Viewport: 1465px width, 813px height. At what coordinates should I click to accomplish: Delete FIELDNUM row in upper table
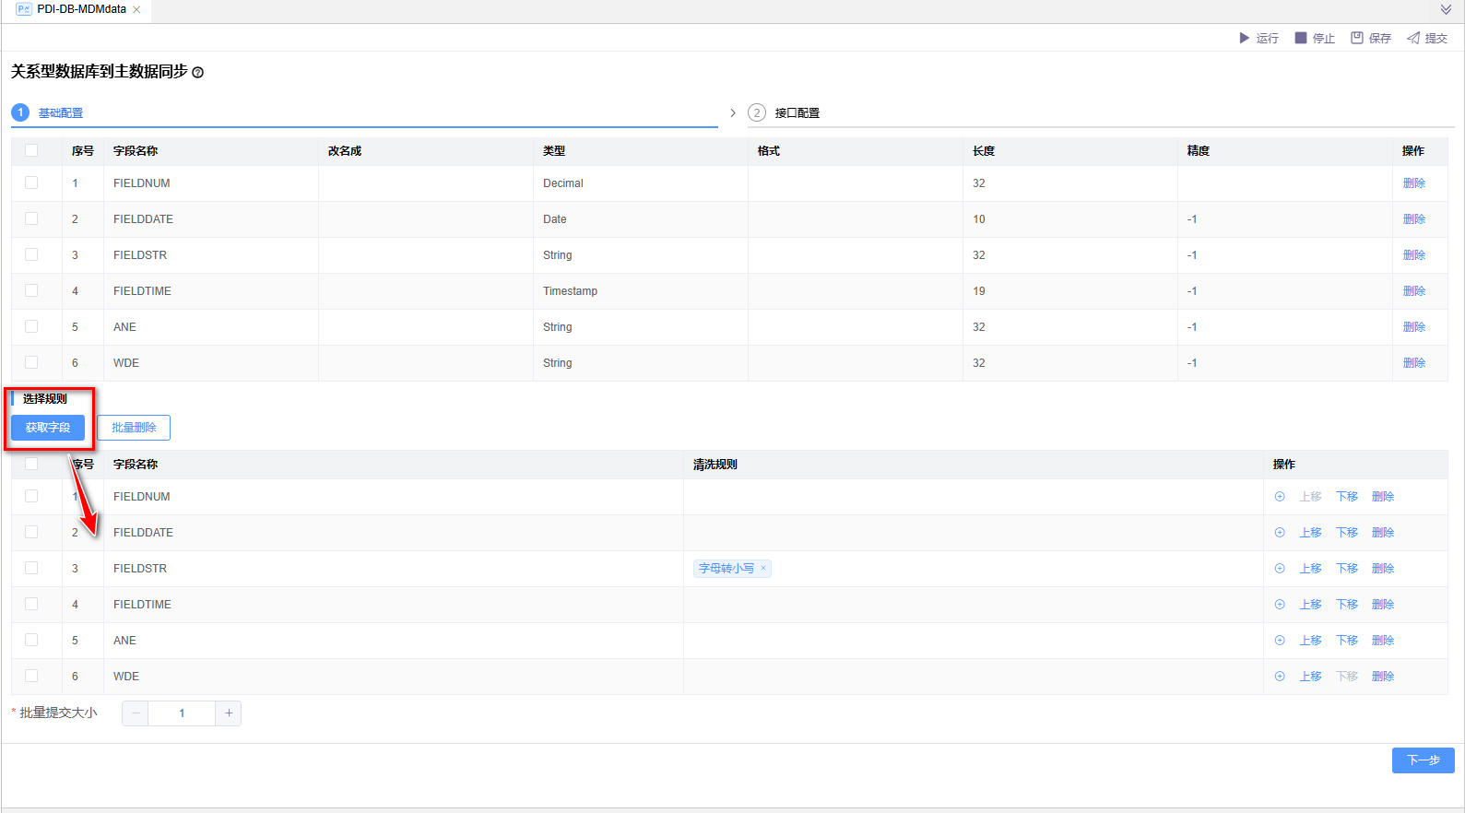(1413, 183)
